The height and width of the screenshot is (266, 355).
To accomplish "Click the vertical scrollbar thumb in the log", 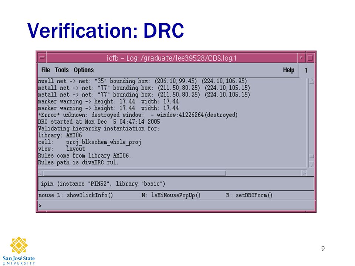I will click(311, 156).
